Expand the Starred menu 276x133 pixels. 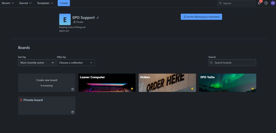coord(25,3)
